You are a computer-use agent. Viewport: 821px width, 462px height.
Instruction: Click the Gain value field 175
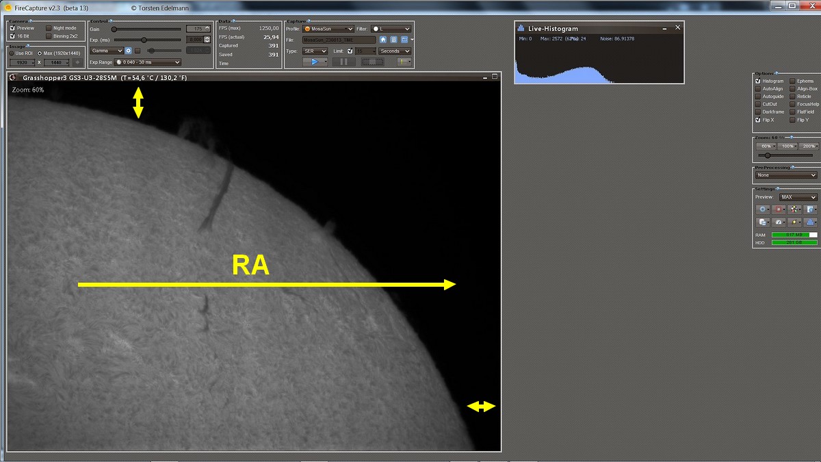tap(198, 29)
